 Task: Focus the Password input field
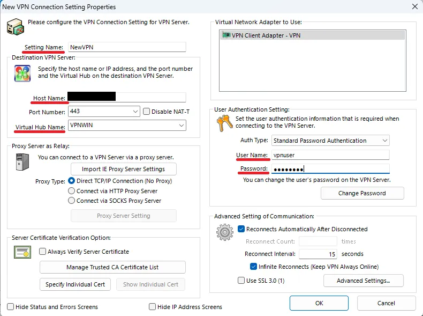pos(330,169)
